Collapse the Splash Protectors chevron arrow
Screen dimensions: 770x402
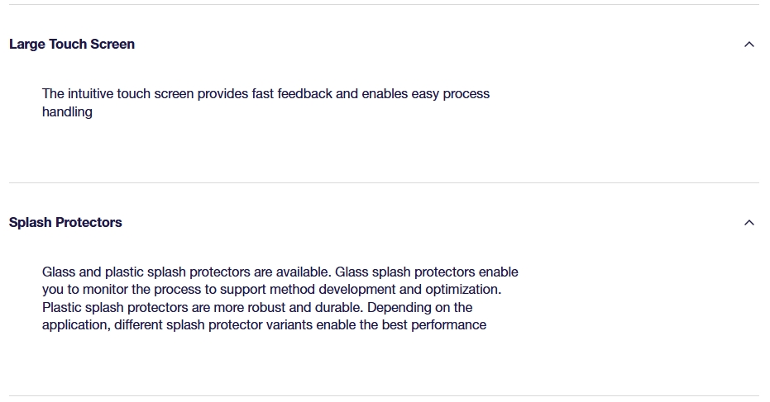[x=749, y=223]
